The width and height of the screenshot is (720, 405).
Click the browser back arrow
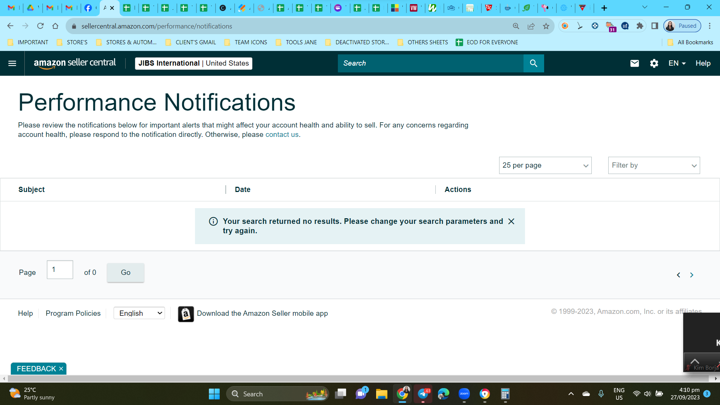tap(10, 26)
